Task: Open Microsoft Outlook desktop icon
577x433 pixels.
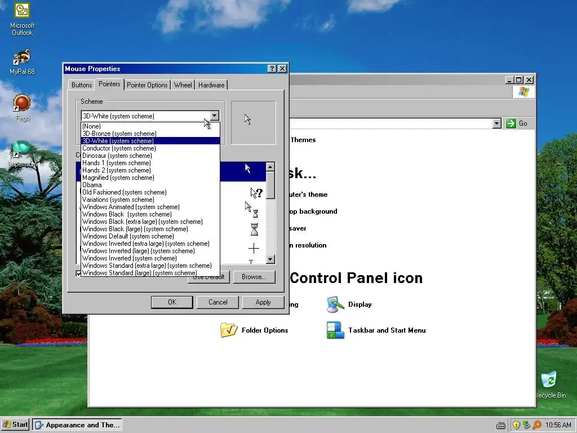Action: pyautogui.click(x=22, y=19)
